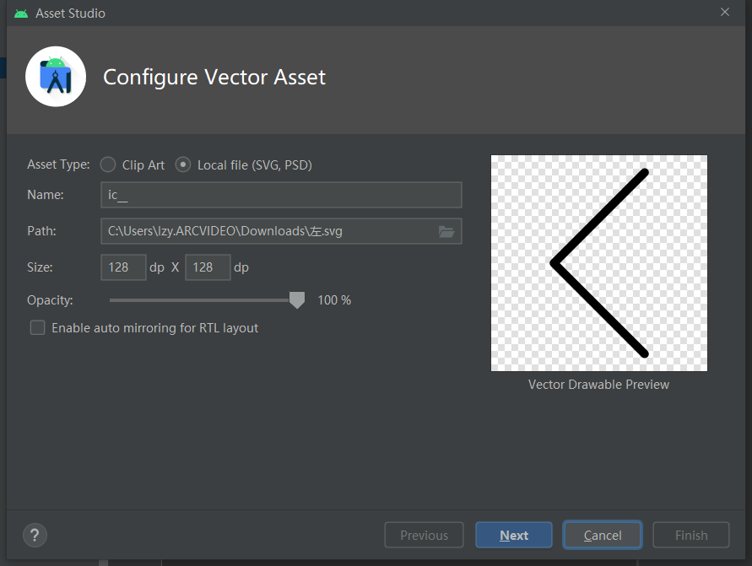Image resolution: width=752 pixels, height=566 pixels.
Task: Click the Opacity slider handle
Action: pos(296,299)
